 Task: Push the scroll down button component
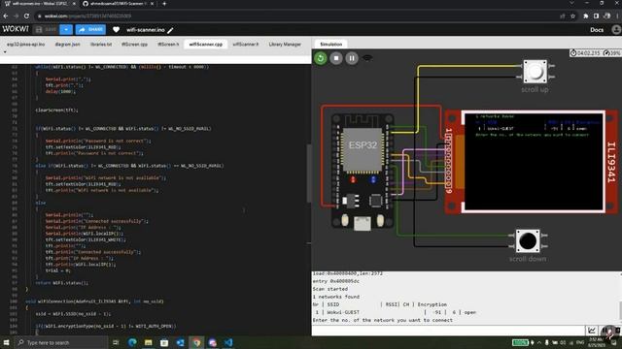pos(528,240)
